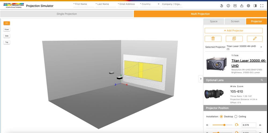Select Ceiling installation radio button

(236, 116)
